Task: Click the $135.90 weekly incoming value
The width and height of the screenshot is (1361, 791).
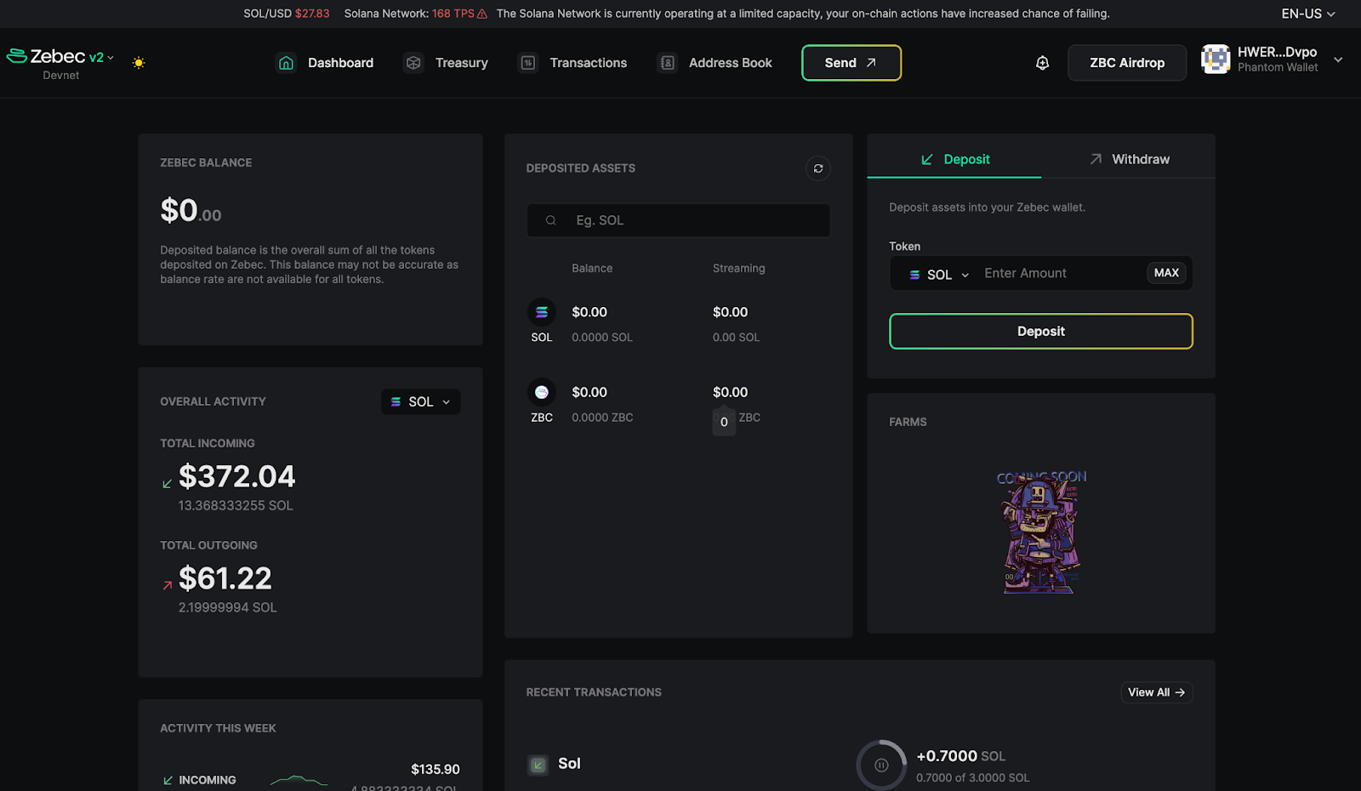Action: [x=436, y=769]
